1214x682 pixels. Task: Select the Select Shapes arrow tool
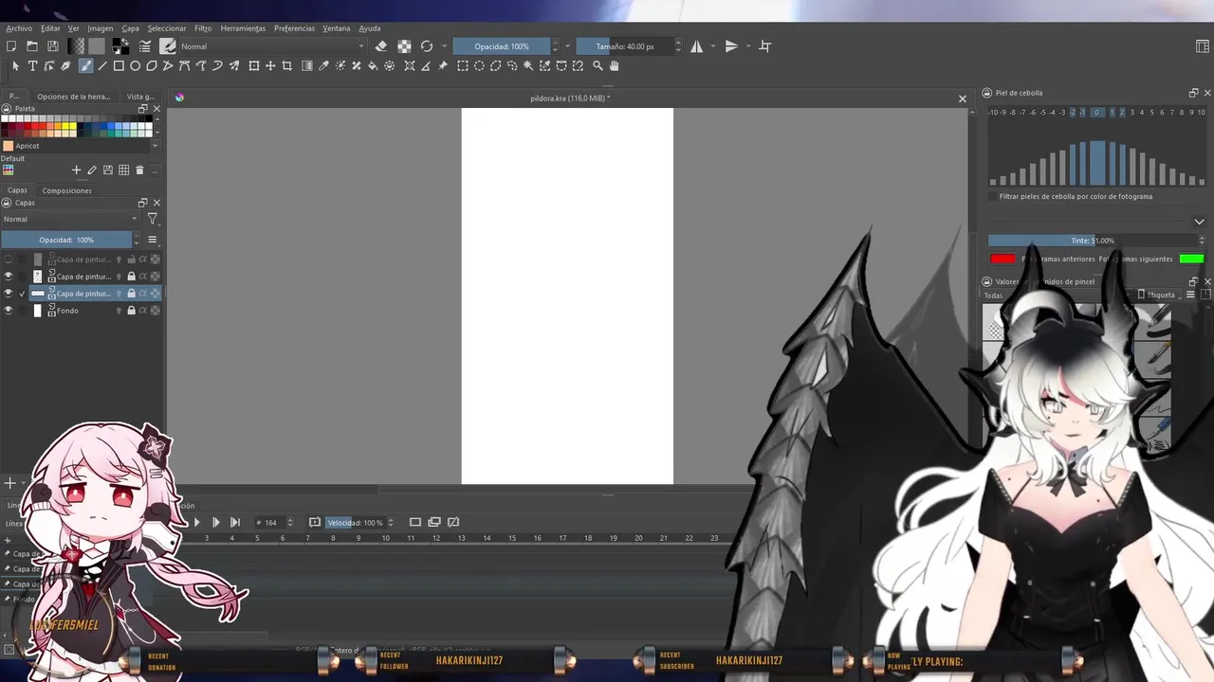tap(15, 65)
